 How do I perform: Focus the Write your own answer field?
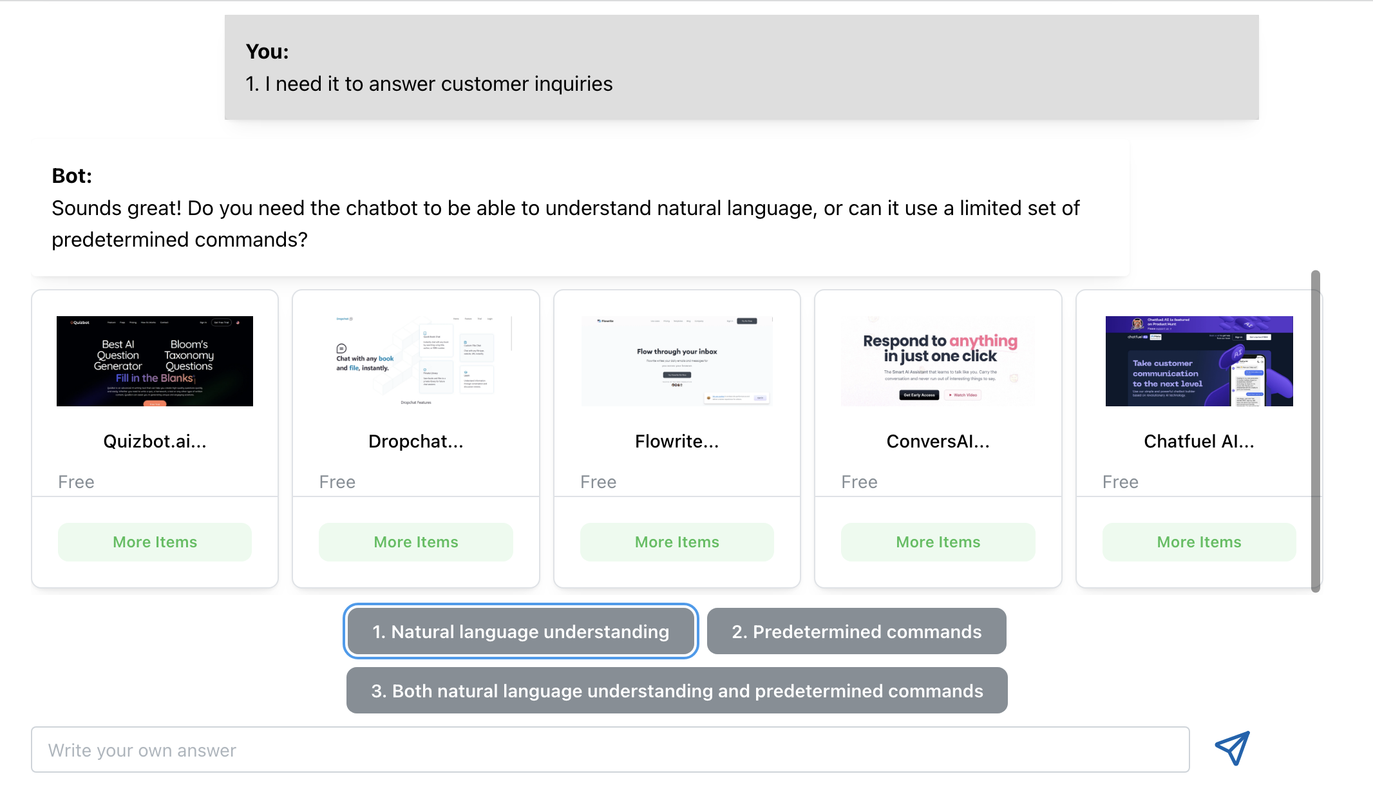coord(611,750)
